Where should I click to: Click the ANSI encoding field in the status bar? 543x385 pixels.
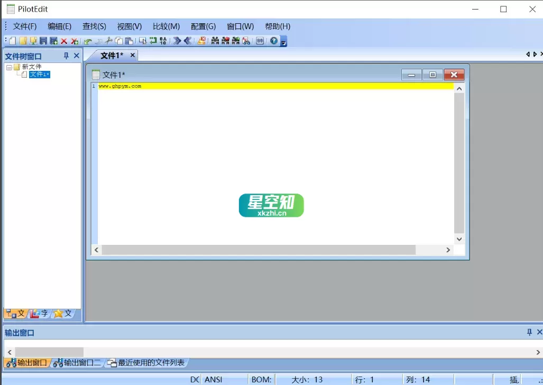point(216,379)
